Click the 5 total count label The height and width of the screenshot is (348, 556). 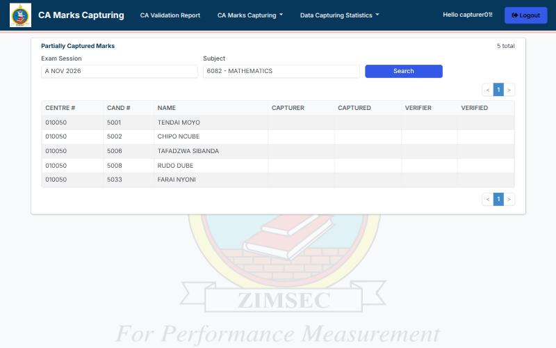click(506, 46)
